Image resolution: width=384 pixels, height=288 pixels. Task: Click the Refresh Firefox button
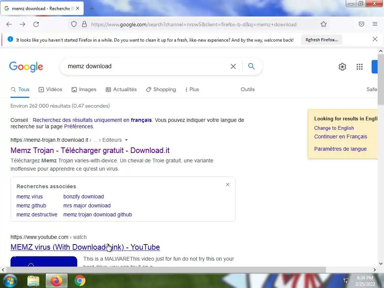point(321,40)
